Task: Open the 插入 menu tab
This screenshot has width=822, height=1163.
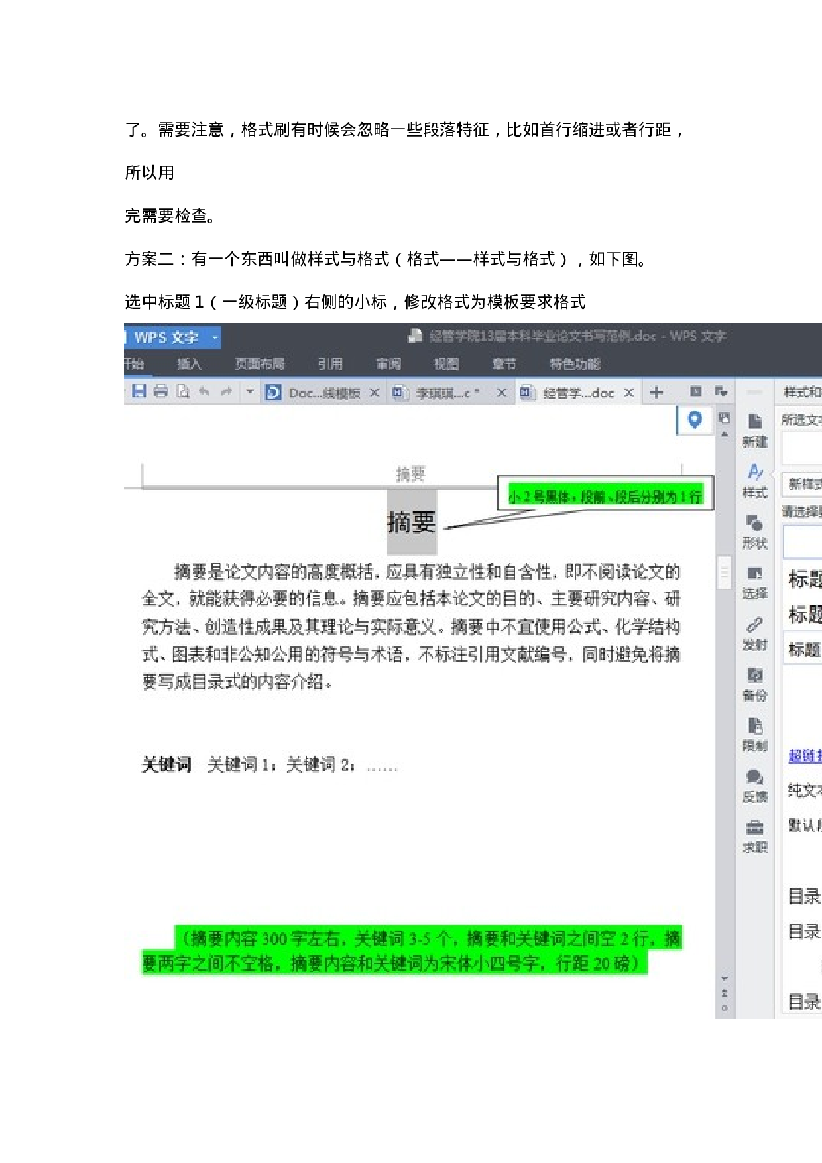Action: pos(189,364)
